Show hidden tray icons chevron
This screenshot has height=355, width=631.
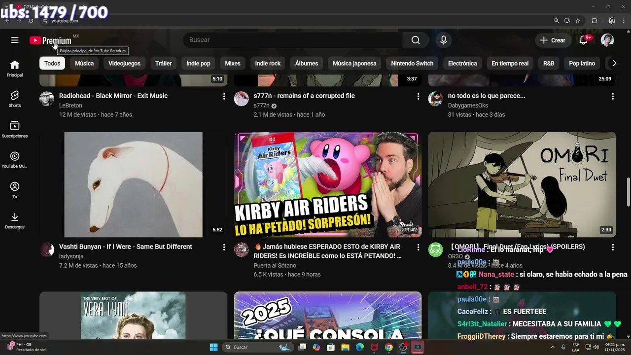(552, 347)
